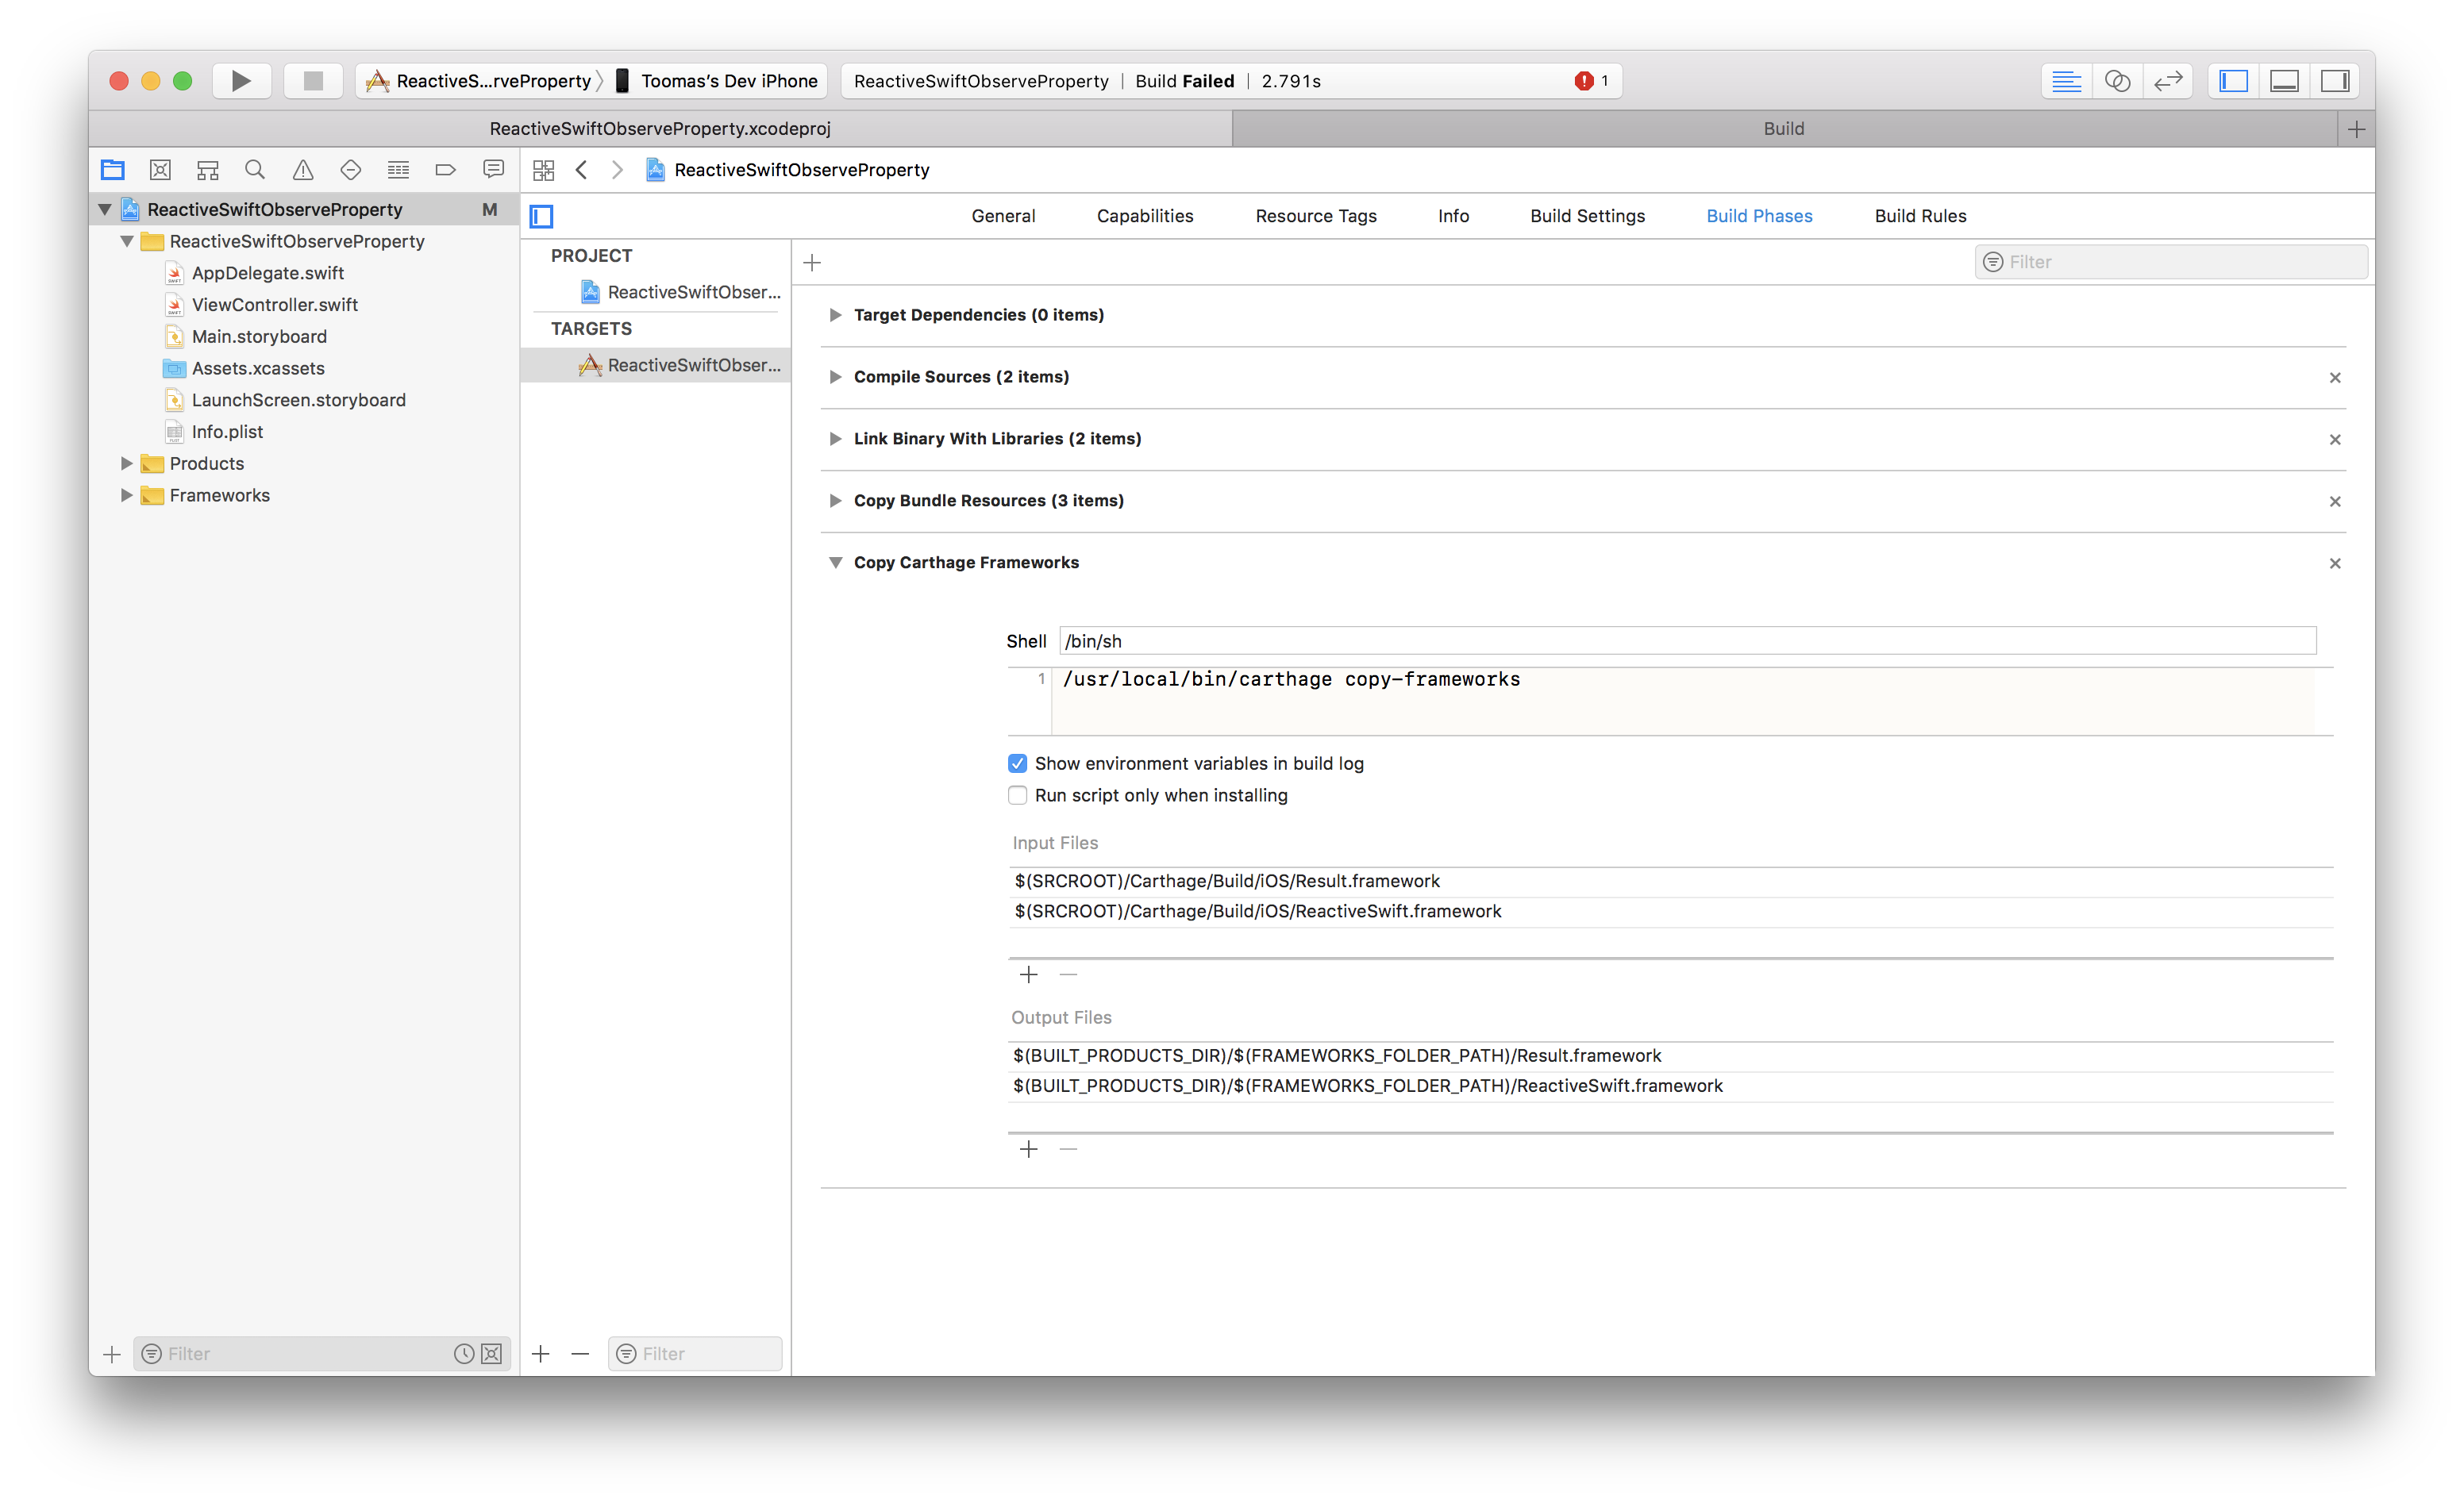This screenshot has height=1503, width=2464.
Task: Switch to the Build Settings tab
Action: (x=1586, y=215)
